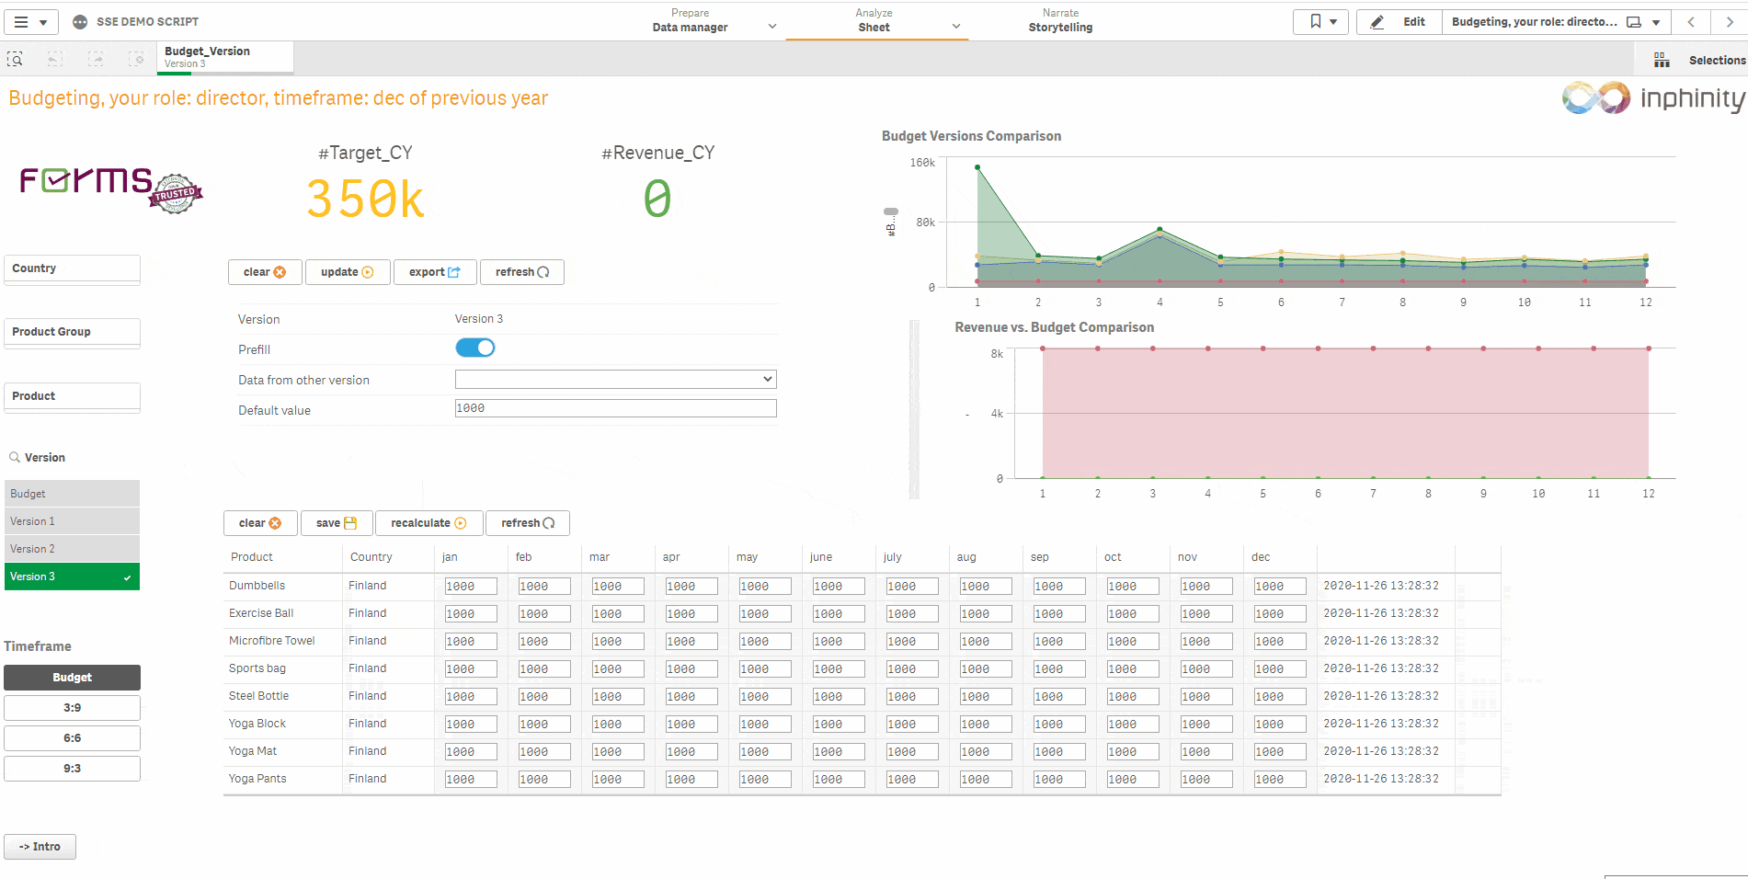Click lower clear button above table
The image size is (1748, 879).
coord(260,523)
